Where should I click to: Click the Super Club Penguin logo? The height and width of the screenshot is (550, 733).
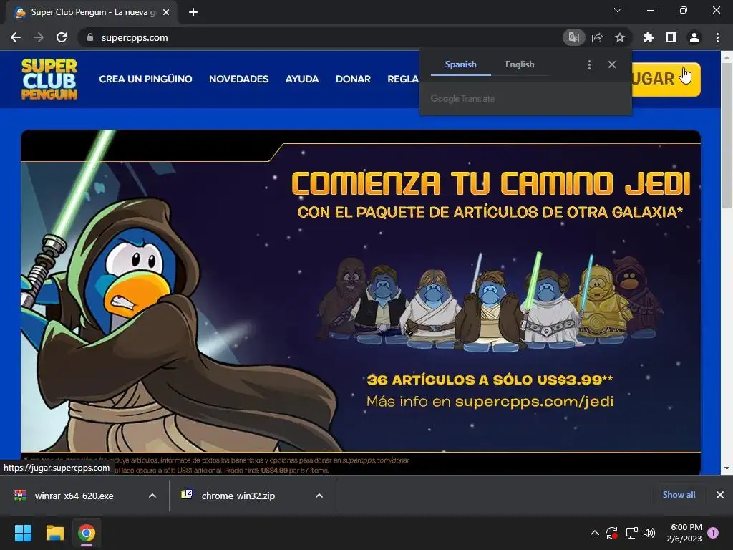pos(49,79)
